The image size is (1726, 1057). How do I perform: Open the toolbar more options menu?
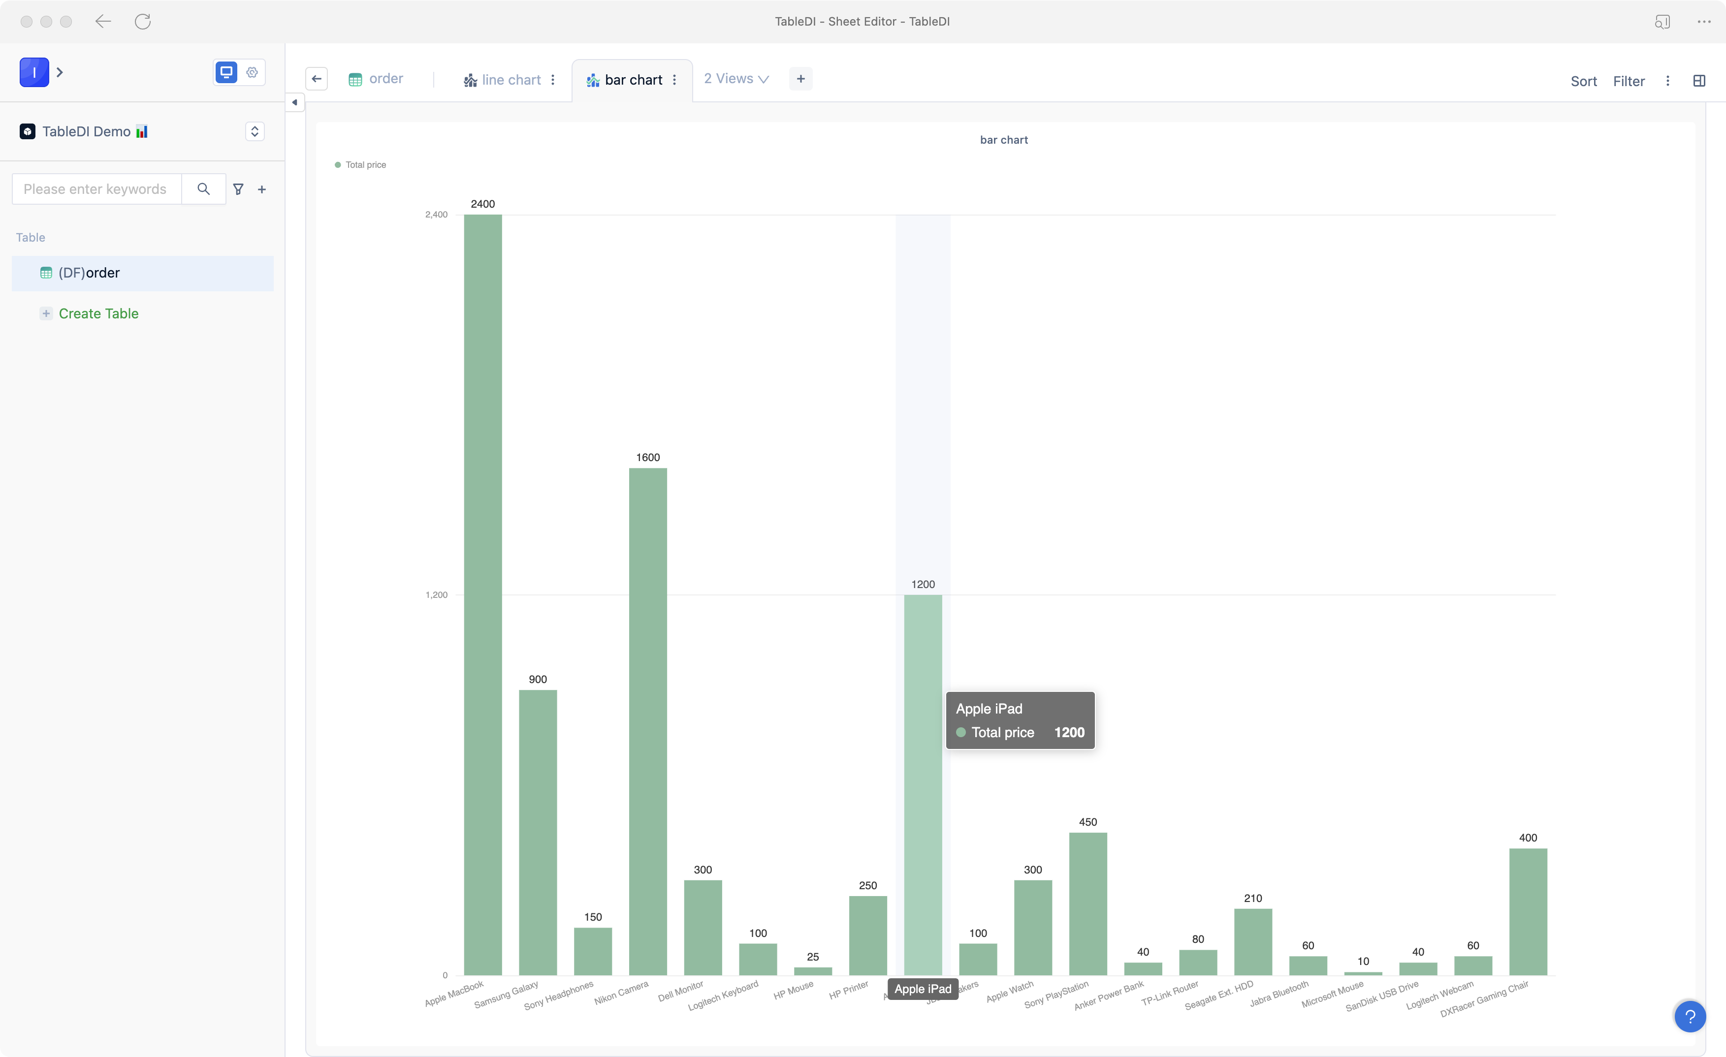click(x=1668, y=81)
